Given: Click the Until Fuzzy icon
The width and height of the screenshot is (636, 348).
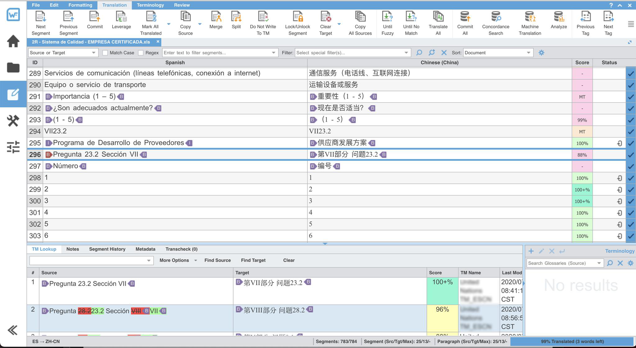Looking at the screenshot, I should point(387,16).
